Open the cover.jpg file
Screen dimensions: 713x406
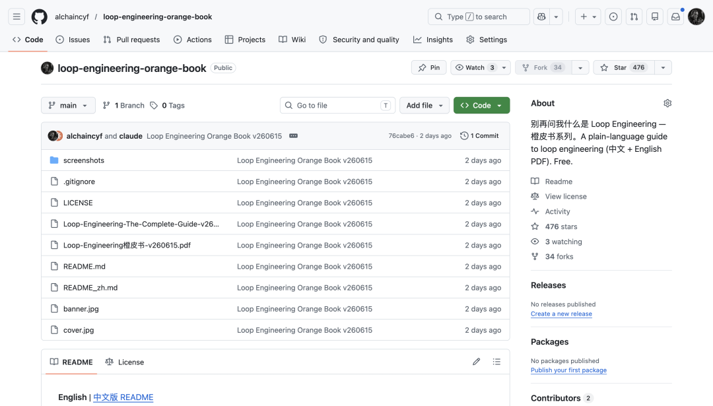coord(79,330)
